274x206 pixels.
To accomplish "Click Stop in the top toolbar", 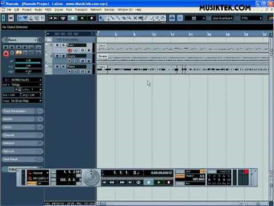I will [x=72, y=18].
